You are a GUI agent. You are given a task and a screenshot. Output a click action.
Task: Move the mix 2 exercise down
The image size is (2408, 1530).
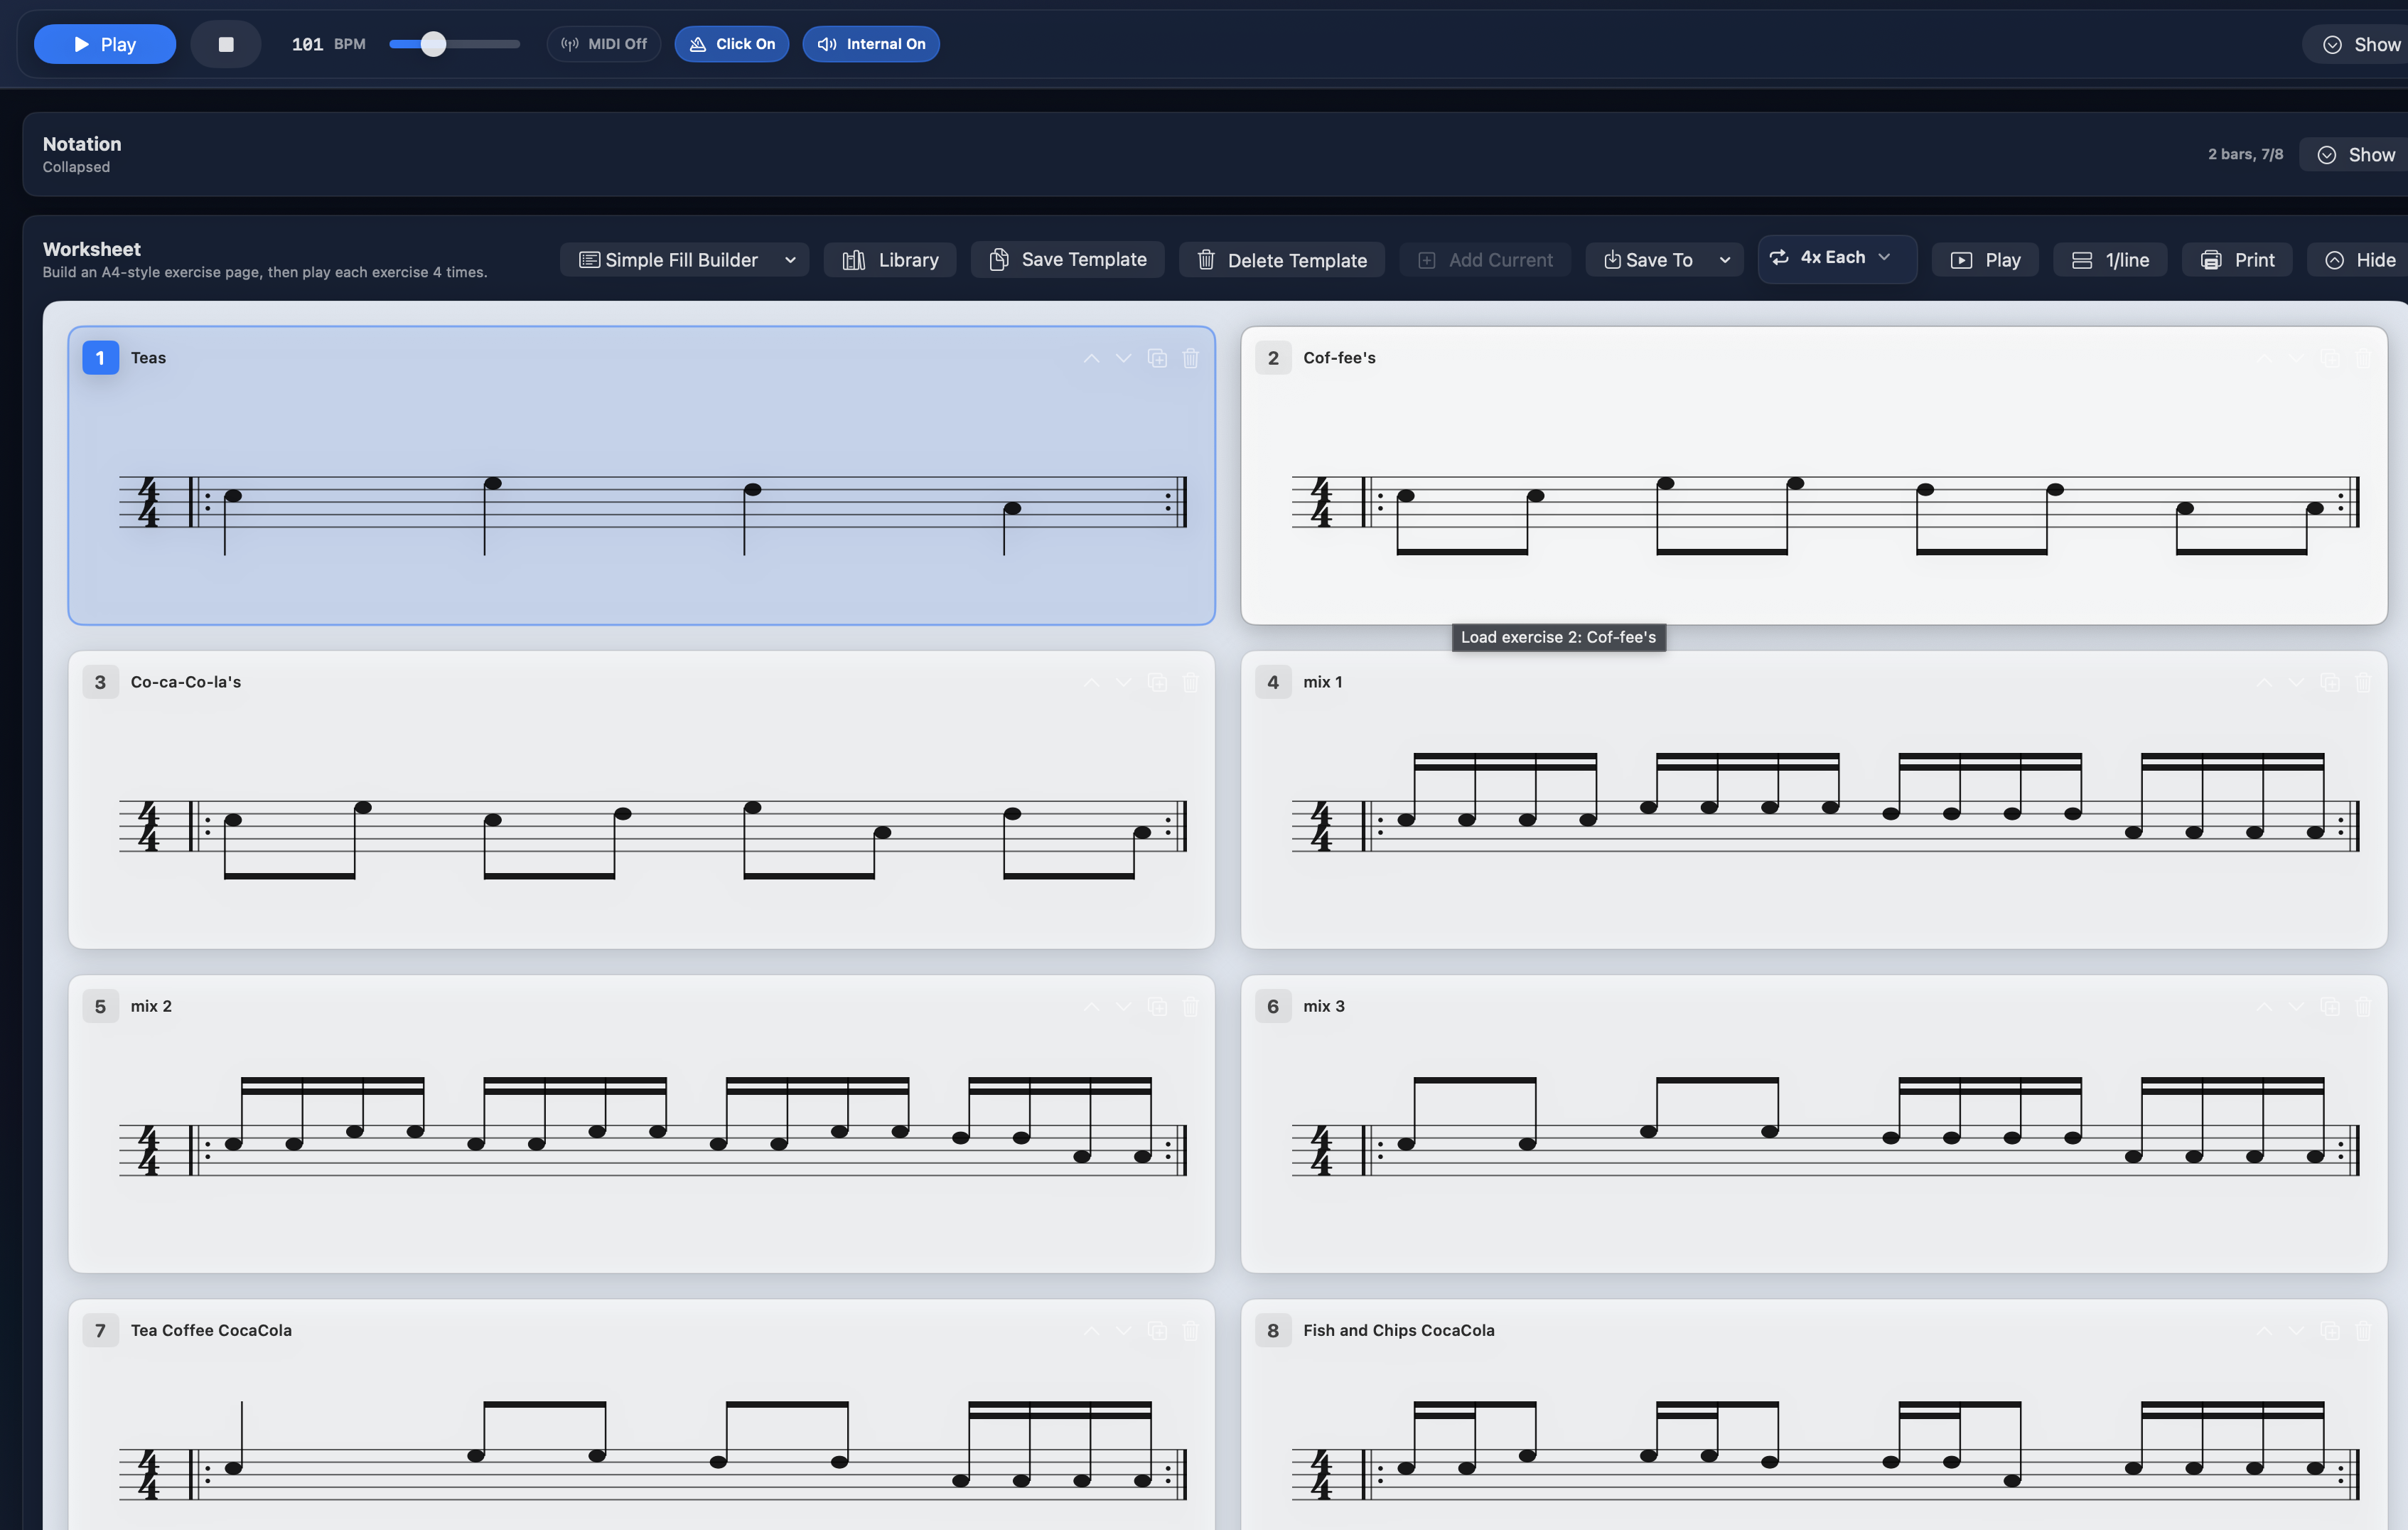(1124, 1006)
